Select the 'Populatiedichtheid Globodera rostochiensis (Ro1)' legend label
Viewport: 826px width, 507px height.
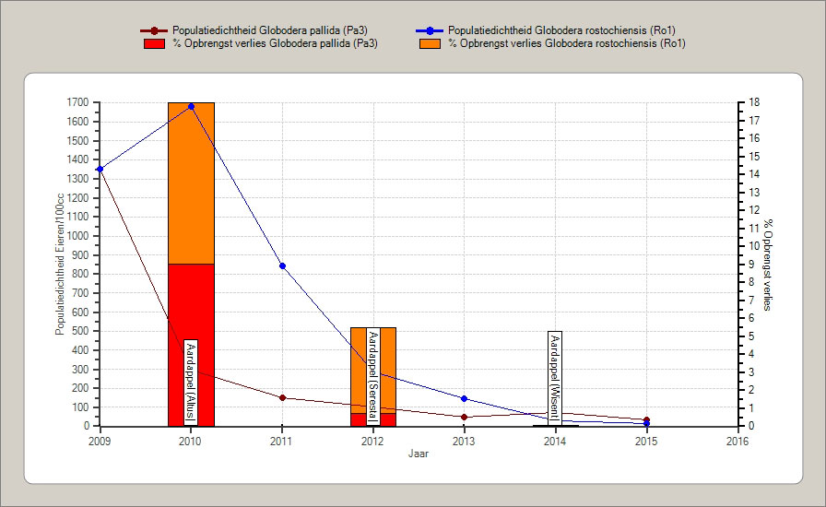point(567,30)
